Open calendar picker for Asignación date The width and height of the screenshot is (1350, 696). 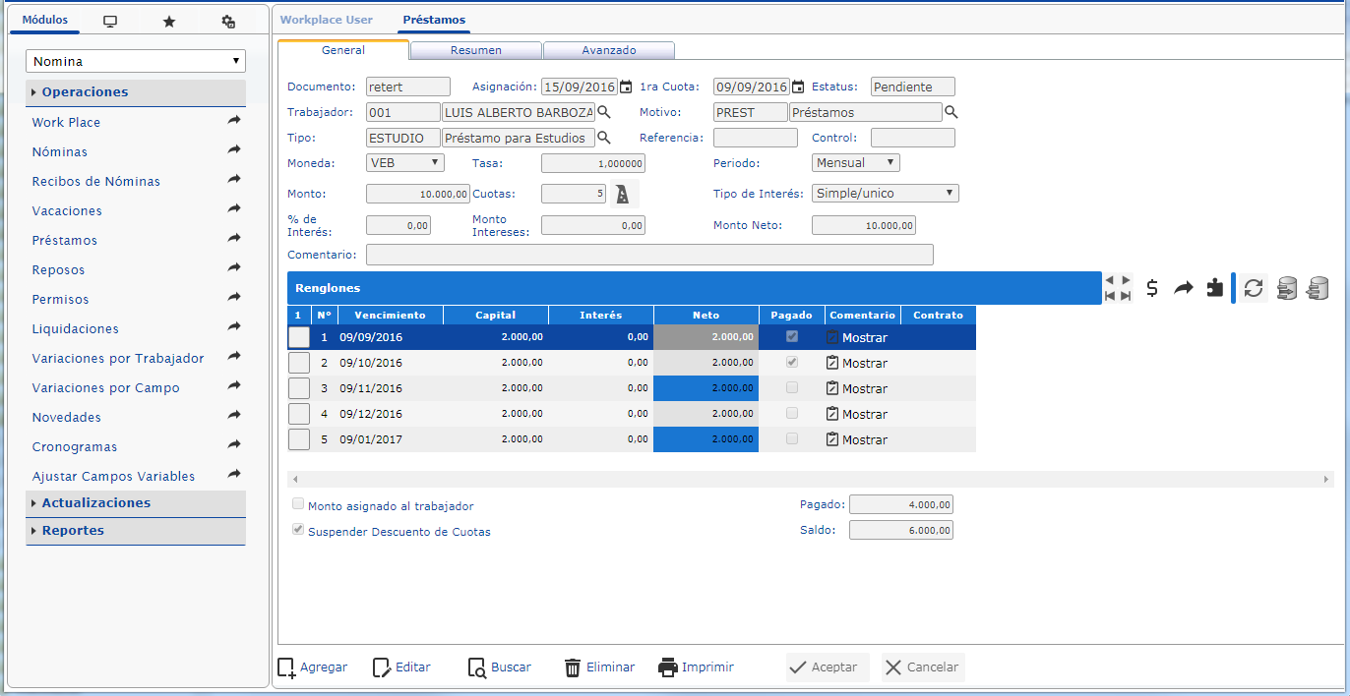[626, 87]
